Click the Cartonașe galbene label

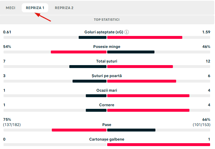point(107,139)
